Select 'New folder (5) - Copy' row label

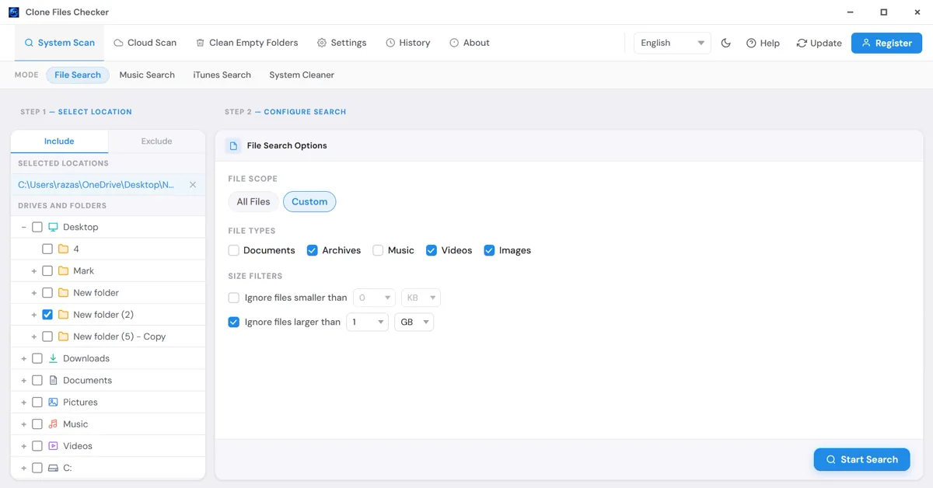point(120,336)
